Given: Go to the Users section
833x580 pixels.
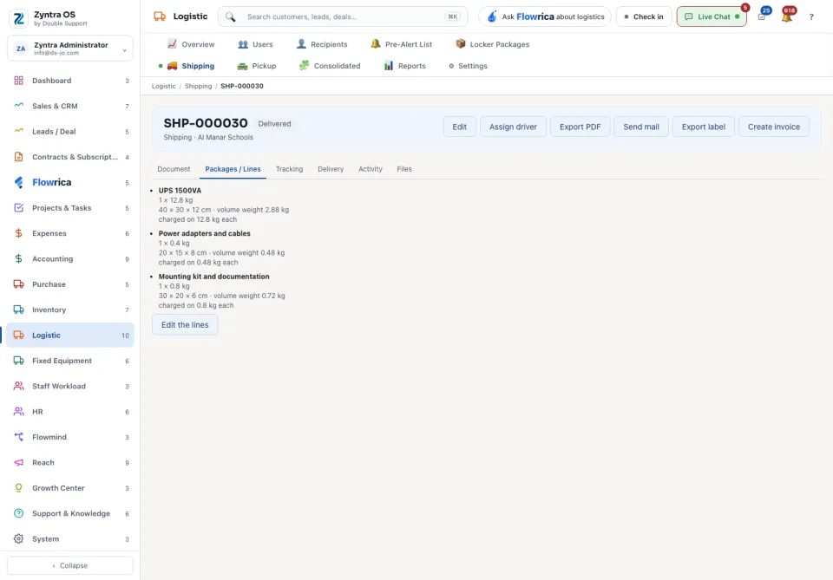Looking at the screenshot, I should tap(255, 44).
